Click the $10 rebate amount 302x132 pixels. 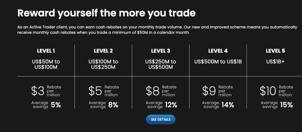[x=268, y=91]
